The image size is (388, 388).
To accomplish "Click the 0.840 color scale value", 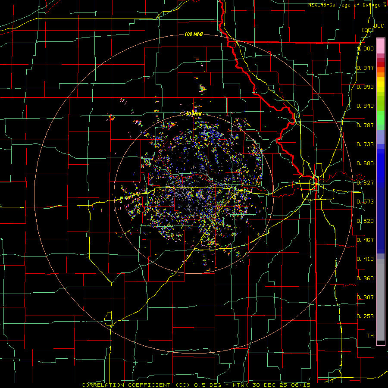I will pos(365,106).
